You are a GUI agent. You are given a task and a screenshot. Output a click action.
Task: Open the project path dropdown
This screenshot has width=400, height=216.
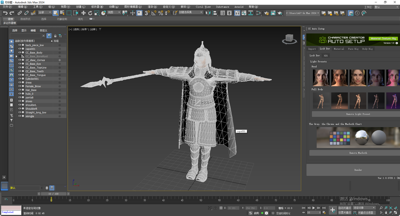point(302,13)
